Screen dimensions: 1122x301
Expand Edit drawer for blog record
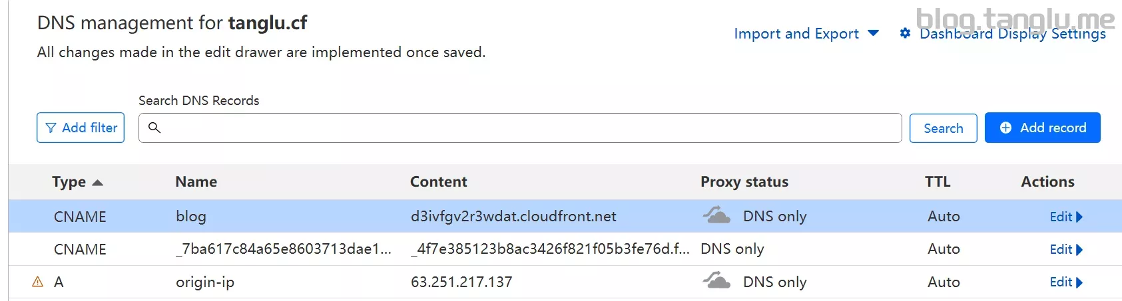pos(1066,217)
